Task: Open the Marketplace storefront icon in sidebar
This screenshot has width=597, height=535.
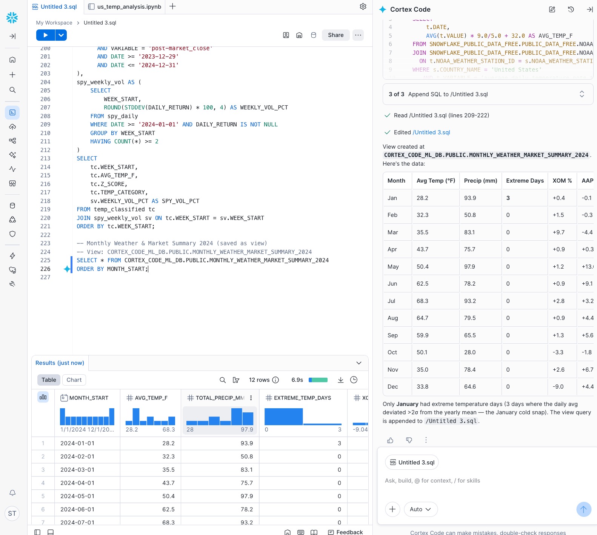Action: [x=12, y=183]
